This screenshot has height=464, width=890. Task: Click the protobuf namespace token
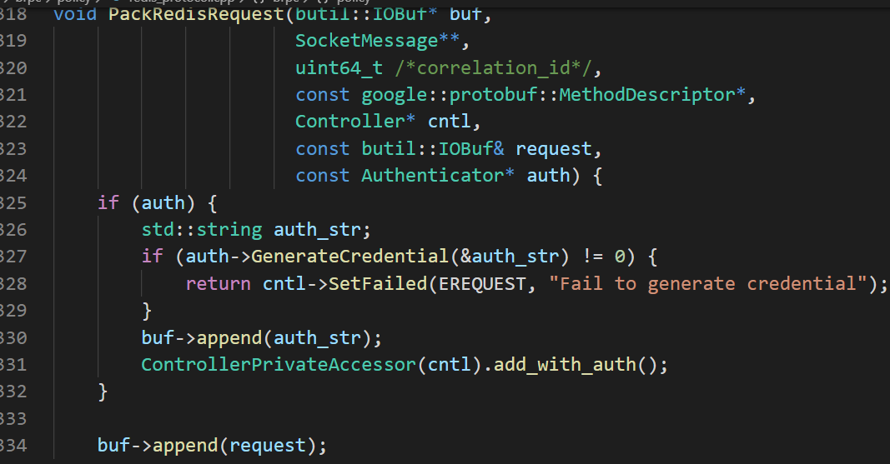tap(493, 95)
